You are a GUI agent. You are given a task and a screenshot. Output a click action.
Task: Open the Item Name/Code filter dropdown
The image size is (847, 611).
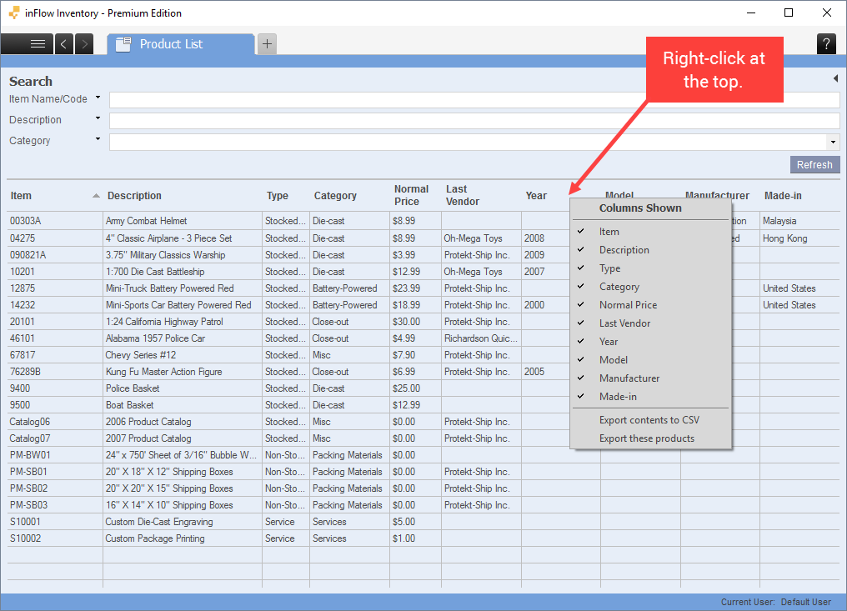pyautogui.click(x=98, y=98)
